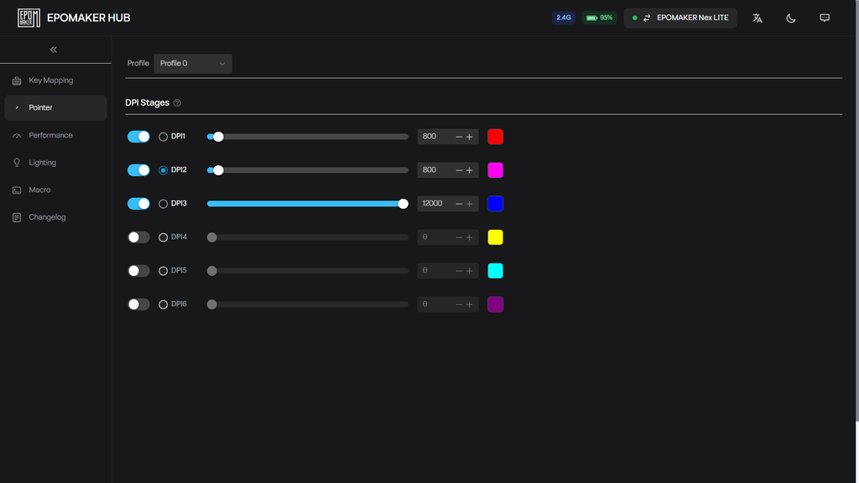Select the DPI4 radio button
This screenshot has width=859, height=483.
click(164, 237)
